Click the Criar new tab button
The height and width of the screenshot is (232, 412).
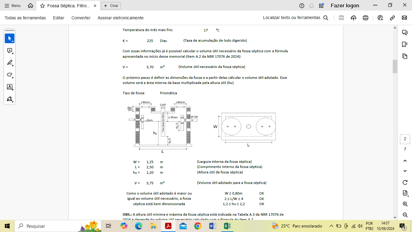pos(111,6)
